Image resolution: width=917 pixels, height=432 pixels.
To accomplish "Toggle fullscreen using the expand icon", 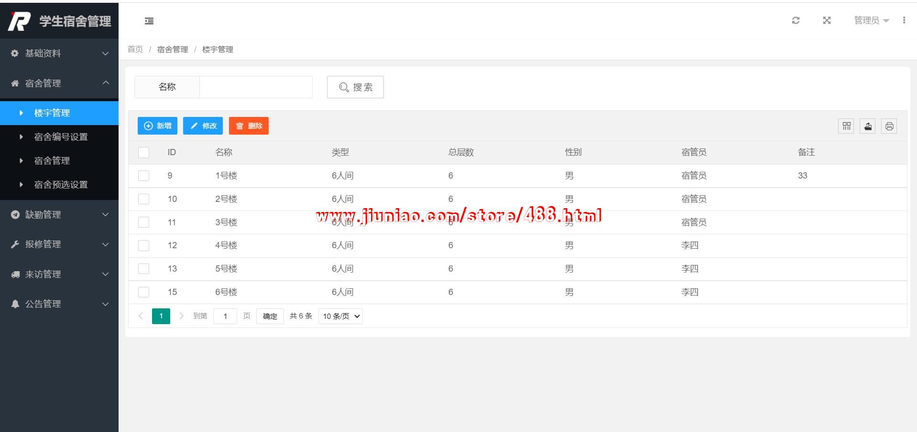I will coord(827,21).
